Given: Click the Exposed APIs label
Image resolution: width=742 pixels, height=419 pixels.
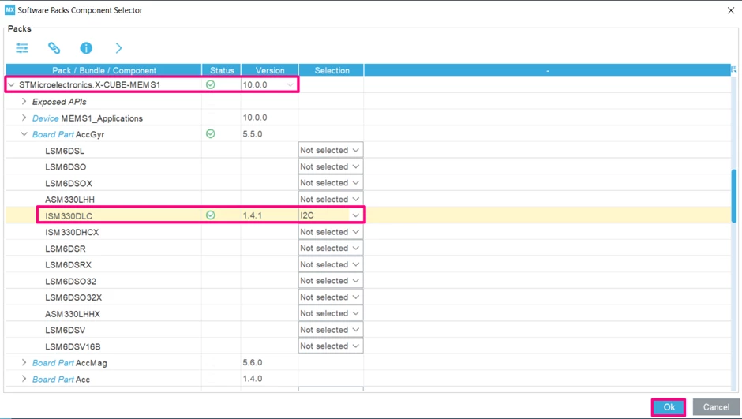Looking at the screenshot, I should (x=59, y=102).
